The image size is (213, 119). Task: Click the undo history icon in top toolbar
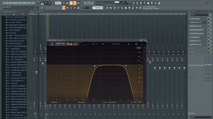133,3
